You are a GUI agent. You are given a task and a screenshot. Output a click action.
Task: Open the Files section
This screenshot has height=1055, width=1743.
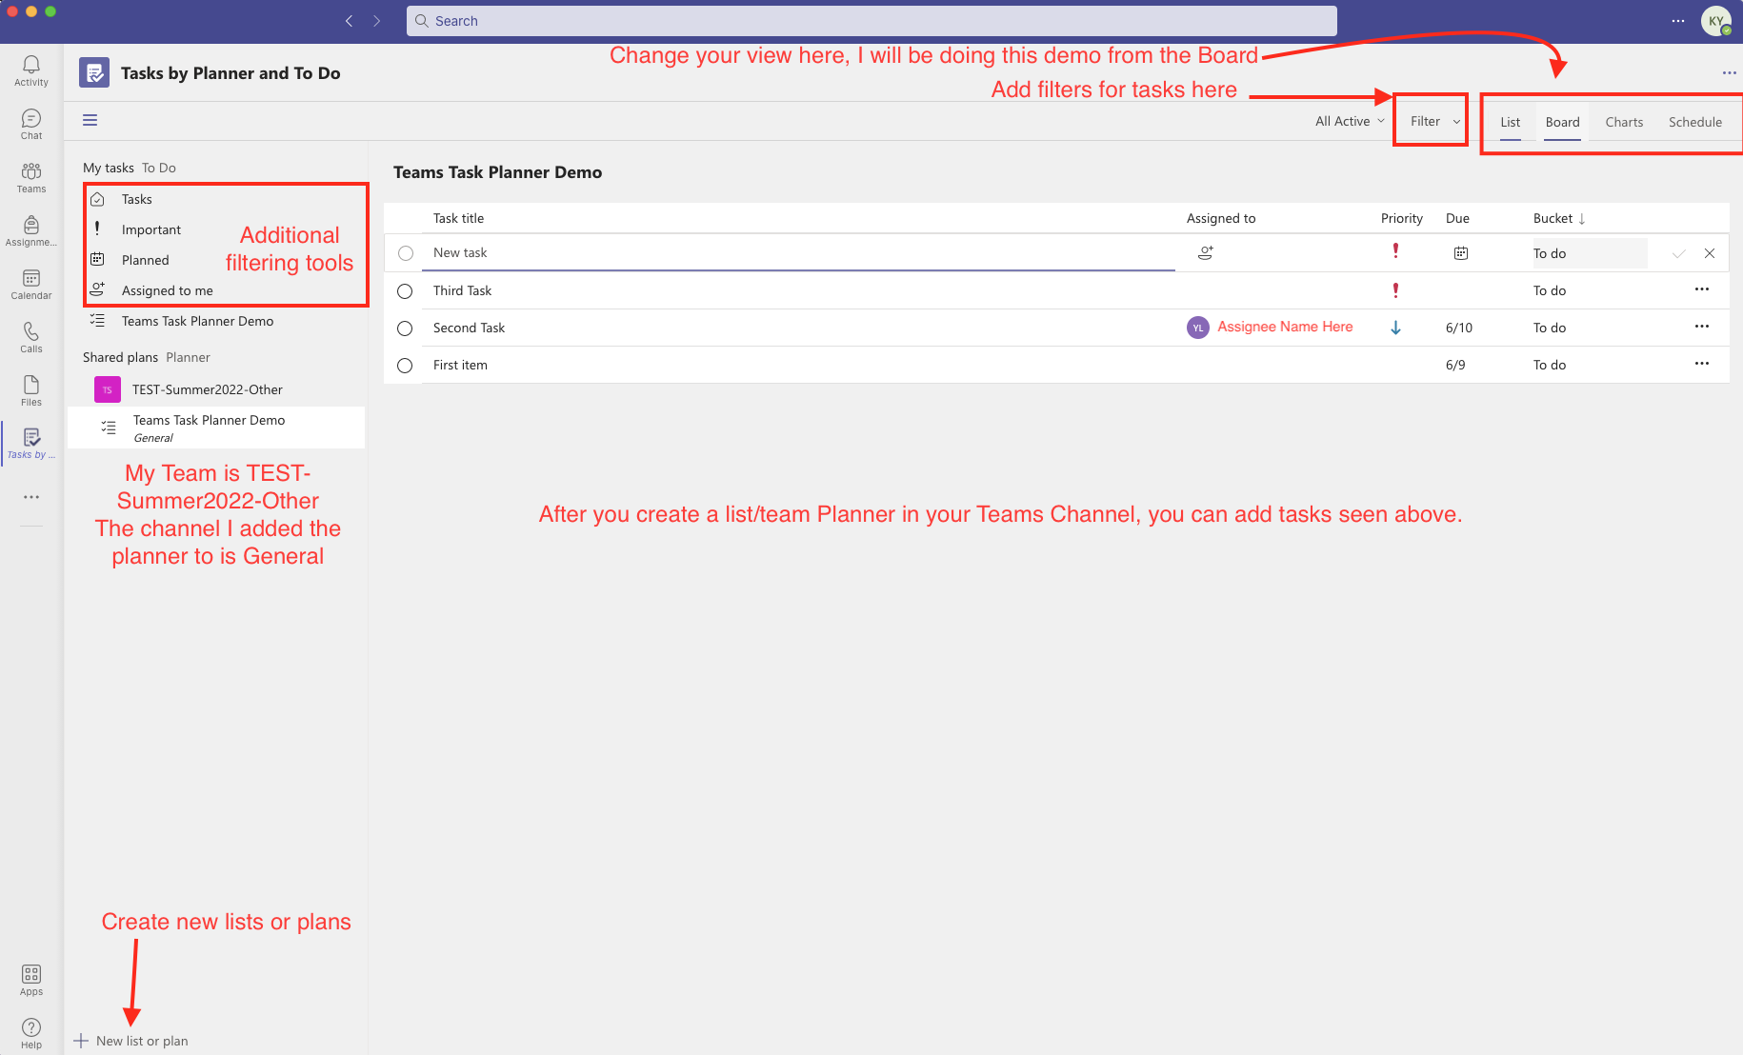coord(30,388)
